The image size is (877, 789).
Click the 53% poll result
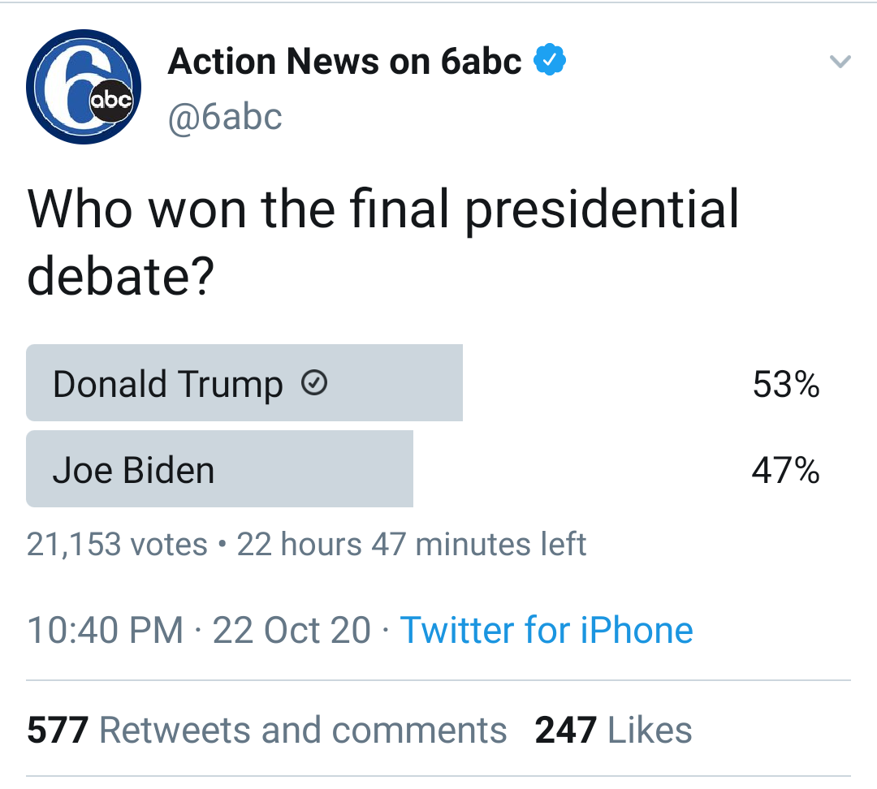coord(785,384)
